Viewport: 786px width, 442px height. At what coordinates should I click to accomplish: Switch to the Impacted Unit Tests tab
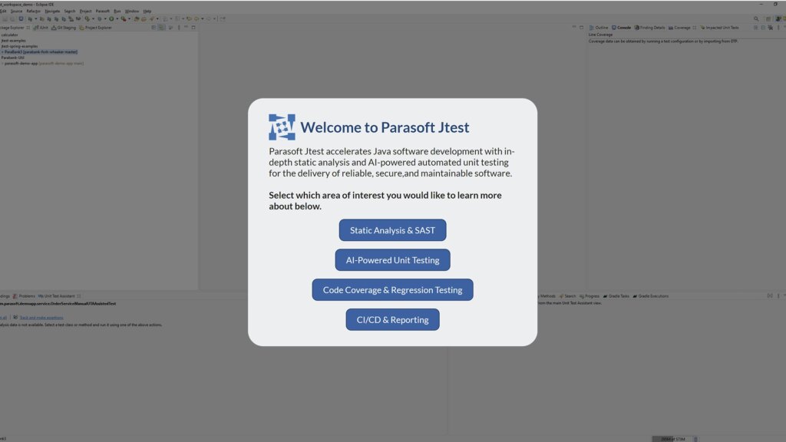click(x=719, y=28)
